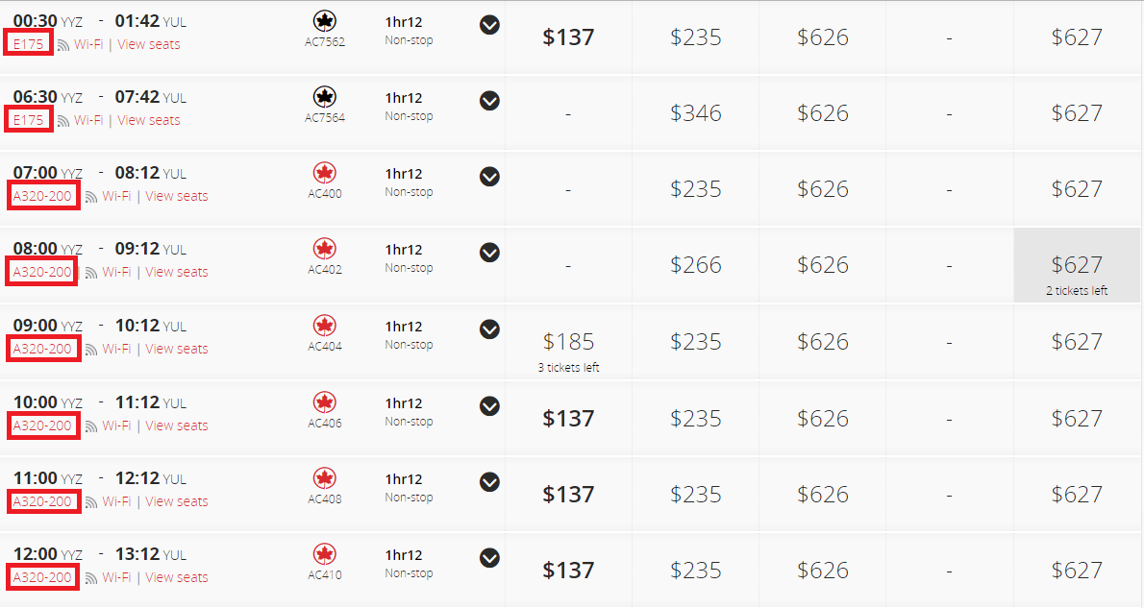
Task: Expand details for the 00:30 flight
Action: (x=489, y=25)
